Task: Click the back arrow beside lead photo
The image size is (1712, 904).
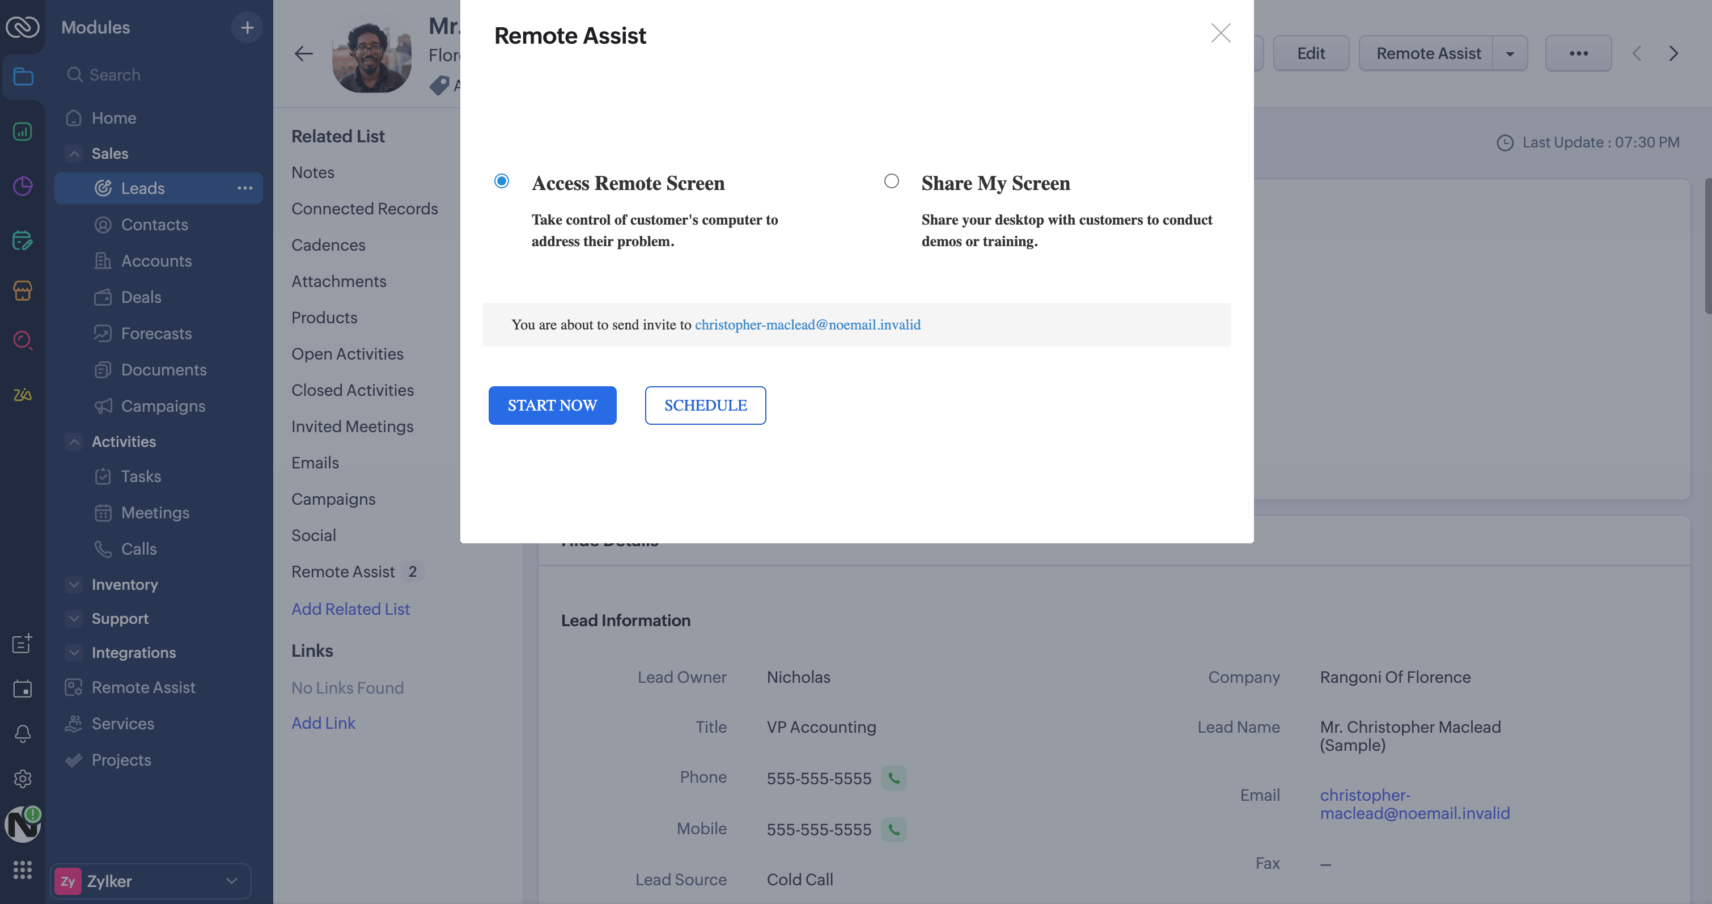Action: (x=304, y=53)
